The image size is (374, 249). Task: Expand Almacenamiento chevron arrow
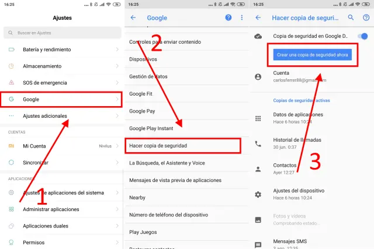pyautogui.click(x=117, y=66)
